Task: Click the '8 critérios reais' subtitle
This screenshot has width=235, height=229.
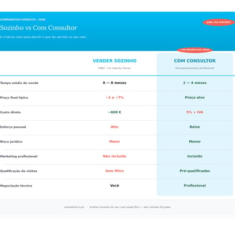Action: (x=43, y=37)
